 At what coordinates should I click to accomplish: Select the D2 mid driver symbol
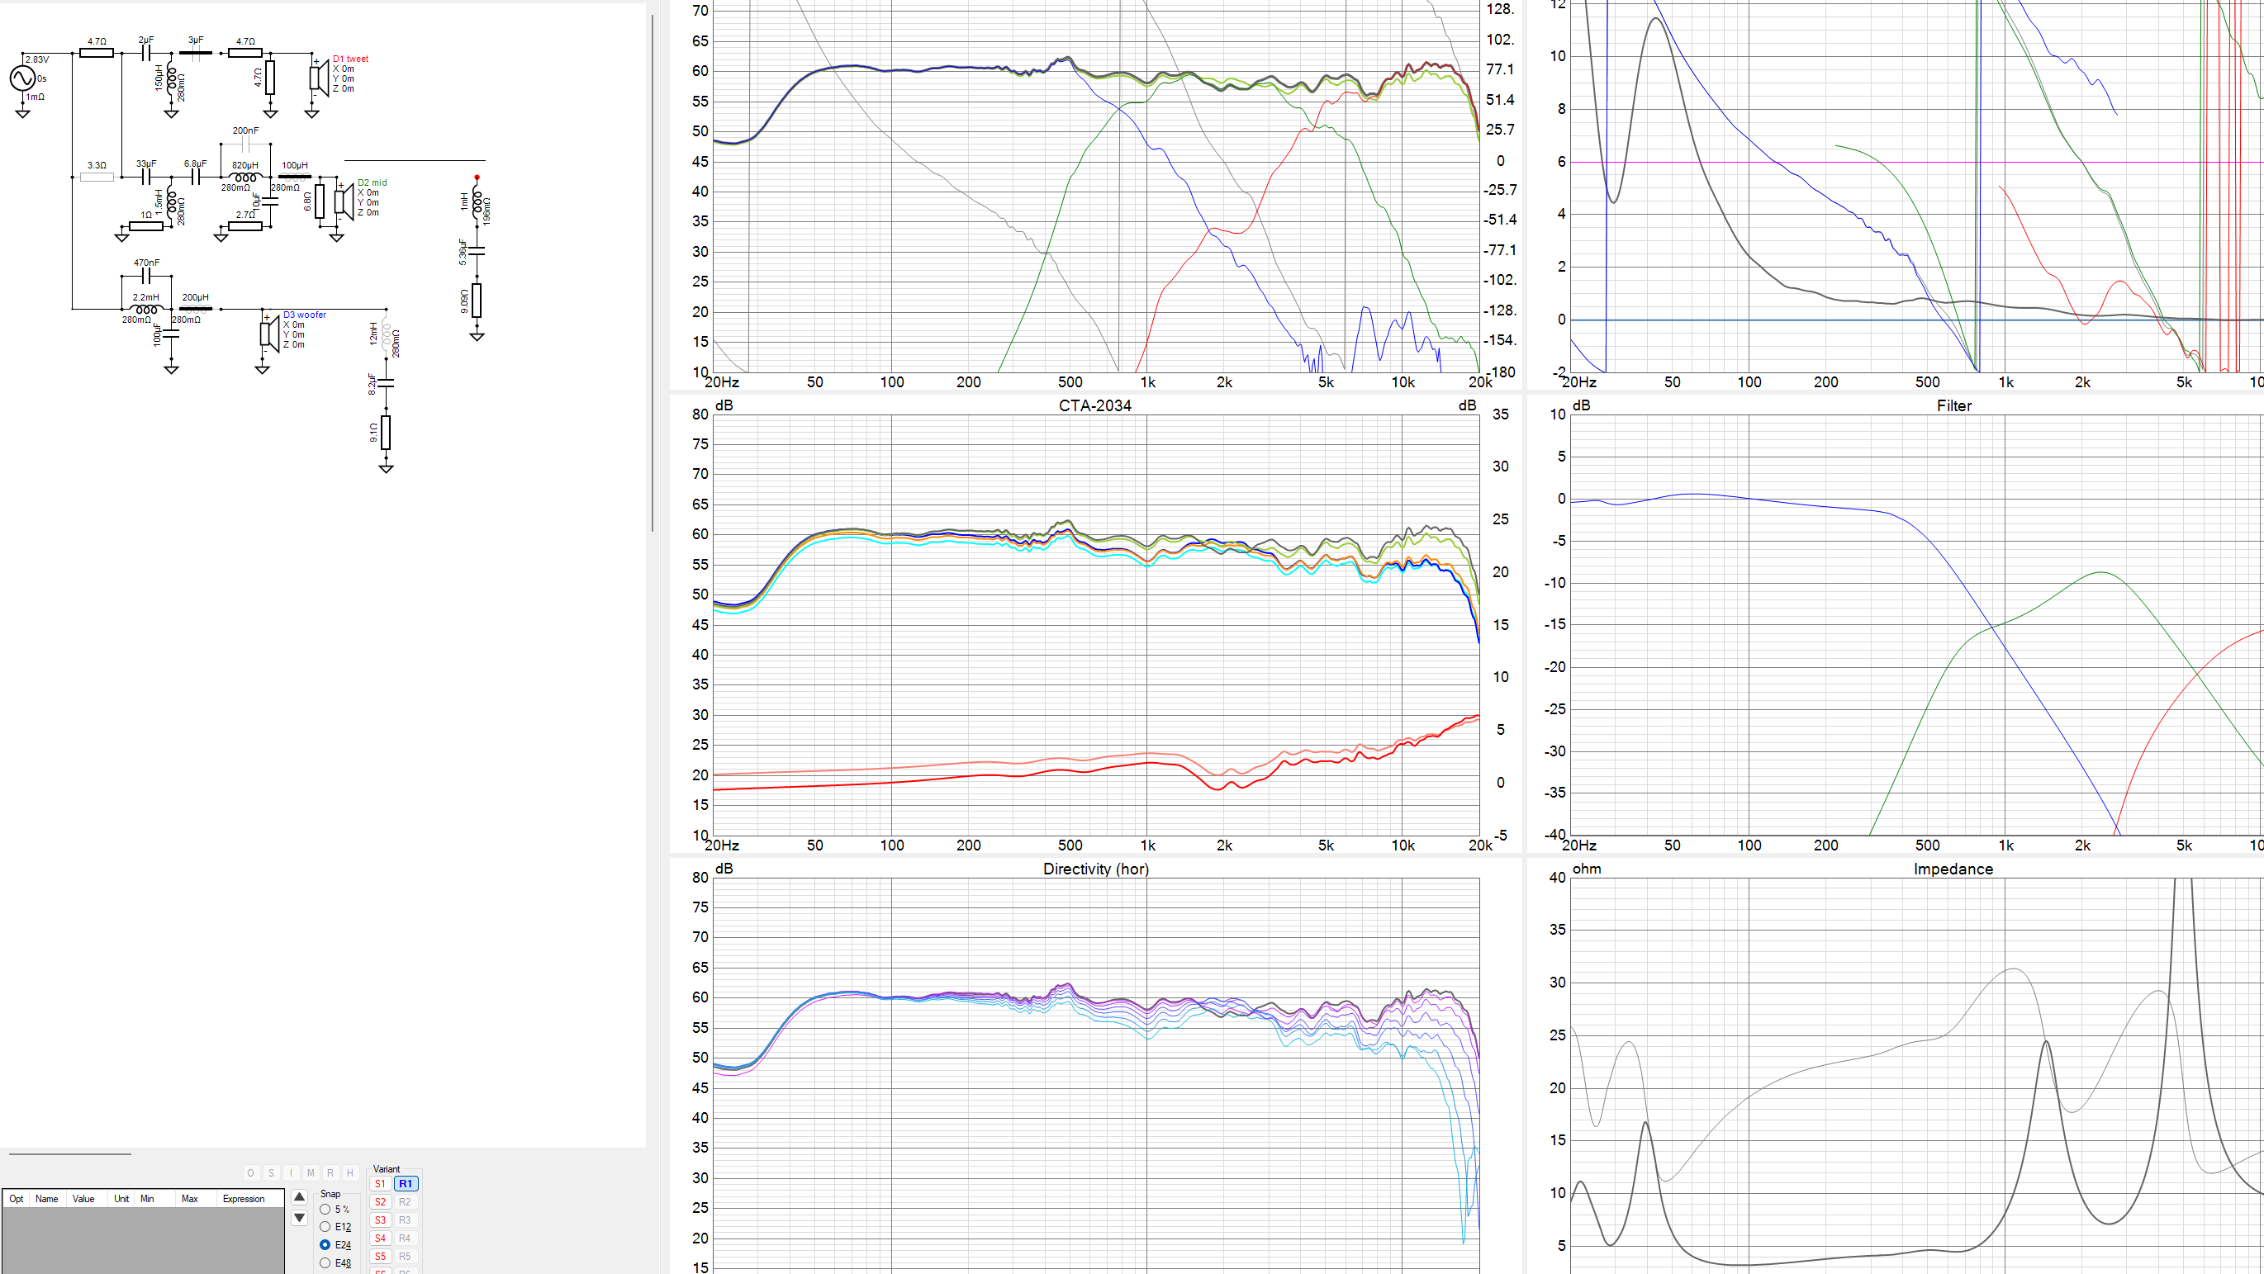343,201
